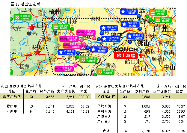Click the pink dot beside 中材罗定 label
187x133 pixels.
(76, 65)
